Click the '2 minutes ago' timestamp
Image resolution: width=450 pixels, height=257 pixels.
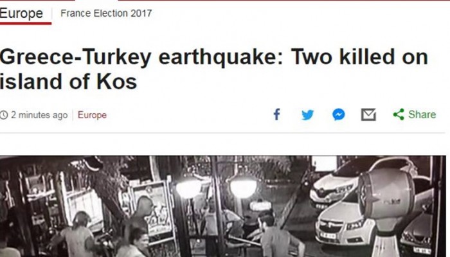tap(39, 115)
